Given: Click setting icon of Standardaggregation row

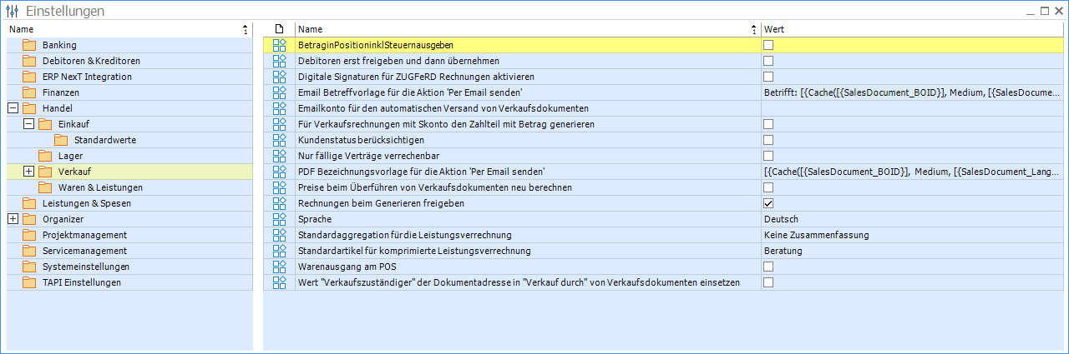Looking at the screenshot, I should [x=280, y=235].
